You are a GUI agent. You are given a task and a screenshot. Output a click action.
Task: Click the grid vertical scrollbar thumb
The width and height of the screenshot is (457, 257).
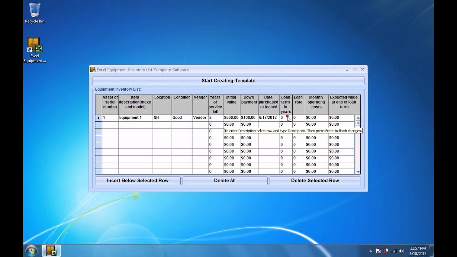[x=358, y=123]
